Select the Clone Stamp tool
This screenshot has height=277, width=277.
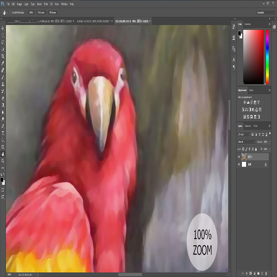(3, 84)
